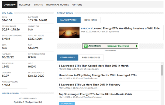
Task: Click the YTD Lipper Ranking label
Action: (28, 98)
